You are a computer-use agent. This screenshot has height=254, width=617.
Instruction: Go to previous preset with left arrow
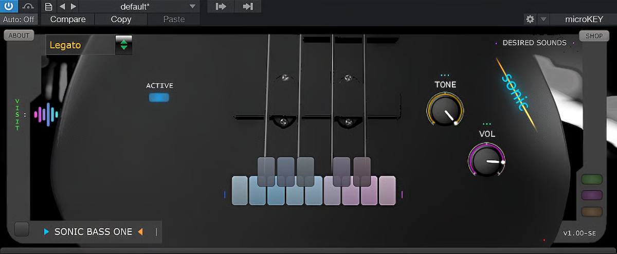[x=62, y=7]
